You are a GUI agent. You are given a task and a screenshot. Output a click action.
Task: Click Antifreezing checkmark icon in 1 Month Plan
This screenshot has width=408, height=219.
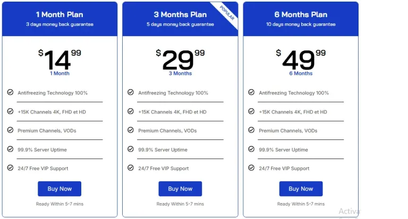(x=10, y=92)
